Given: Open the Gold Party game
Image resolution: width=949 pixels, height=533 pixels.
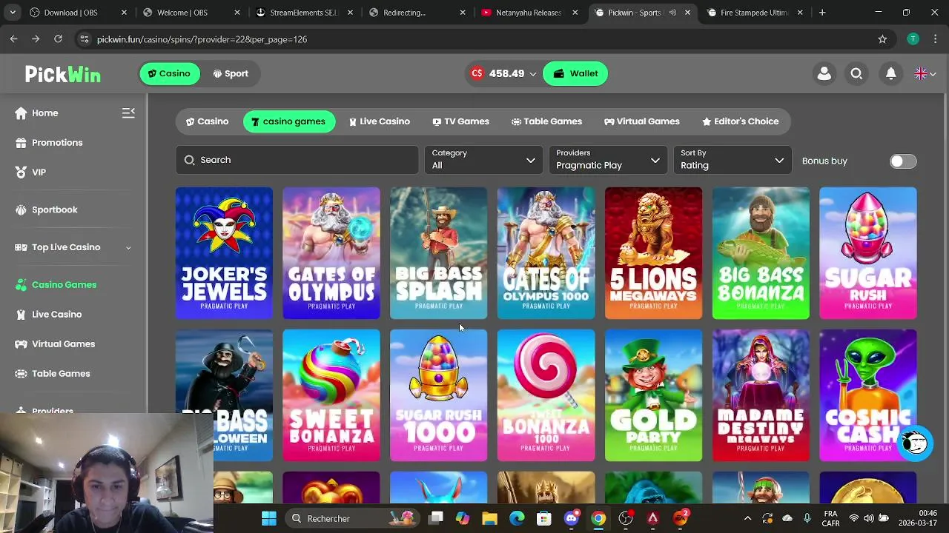Looking at the screenshot, I should click(653, 395).
